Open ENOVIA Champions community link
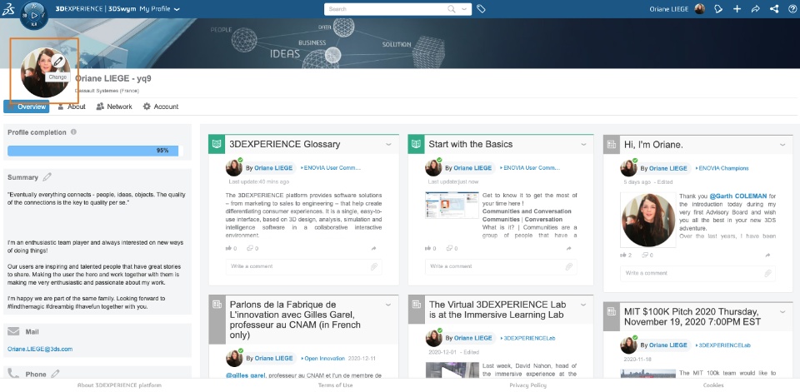Screen dimensions: 800x392 722,168
